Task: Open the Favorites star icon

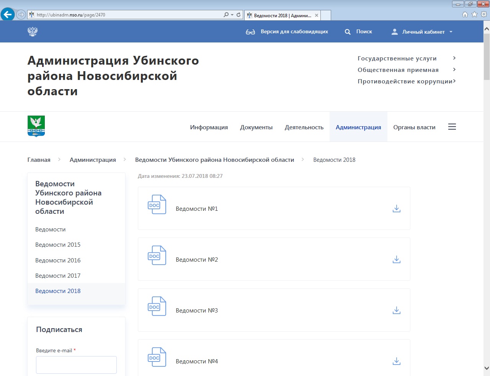Action: pos(474,14)
